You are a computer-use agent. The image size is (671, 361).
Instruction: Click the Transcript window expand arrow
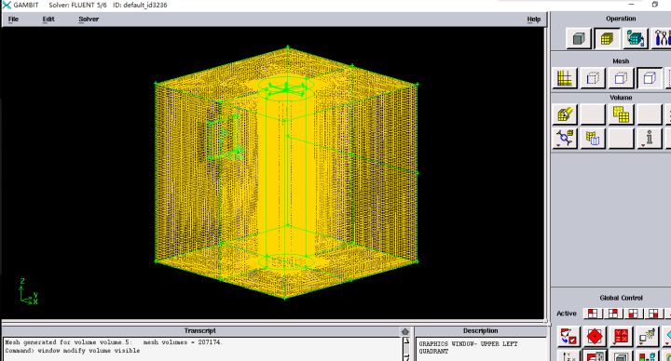tap(405, 331)
